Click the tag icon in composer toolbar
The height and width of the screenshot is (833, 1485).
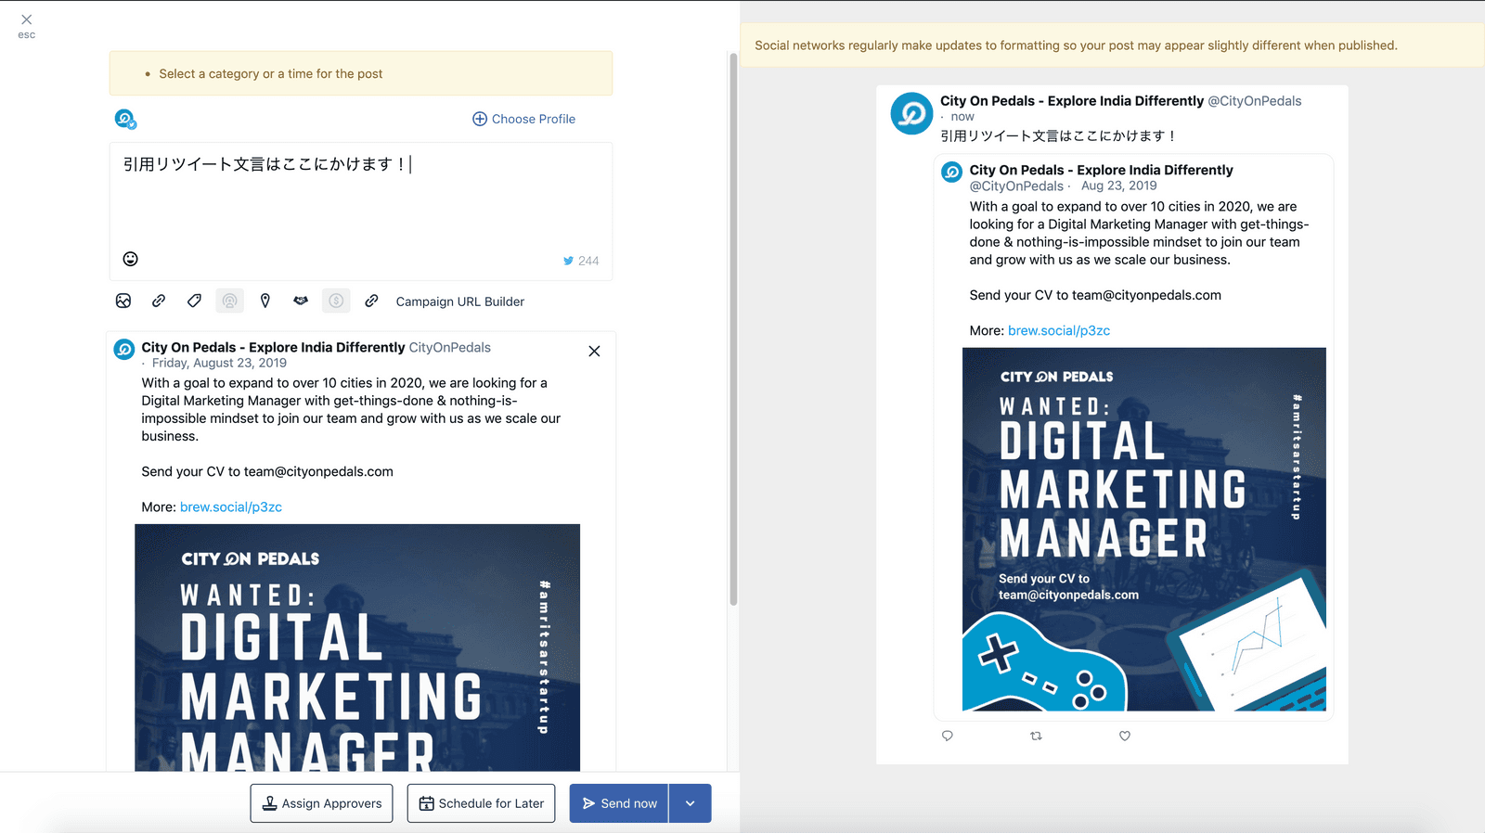[194, 301]
